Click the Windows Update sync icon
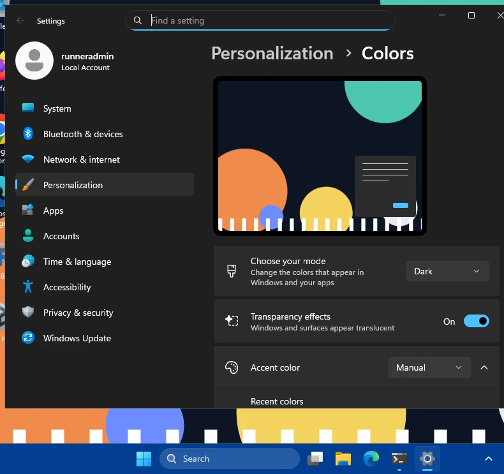Screen dimensions: 504x474 click(x=28, y=337)
